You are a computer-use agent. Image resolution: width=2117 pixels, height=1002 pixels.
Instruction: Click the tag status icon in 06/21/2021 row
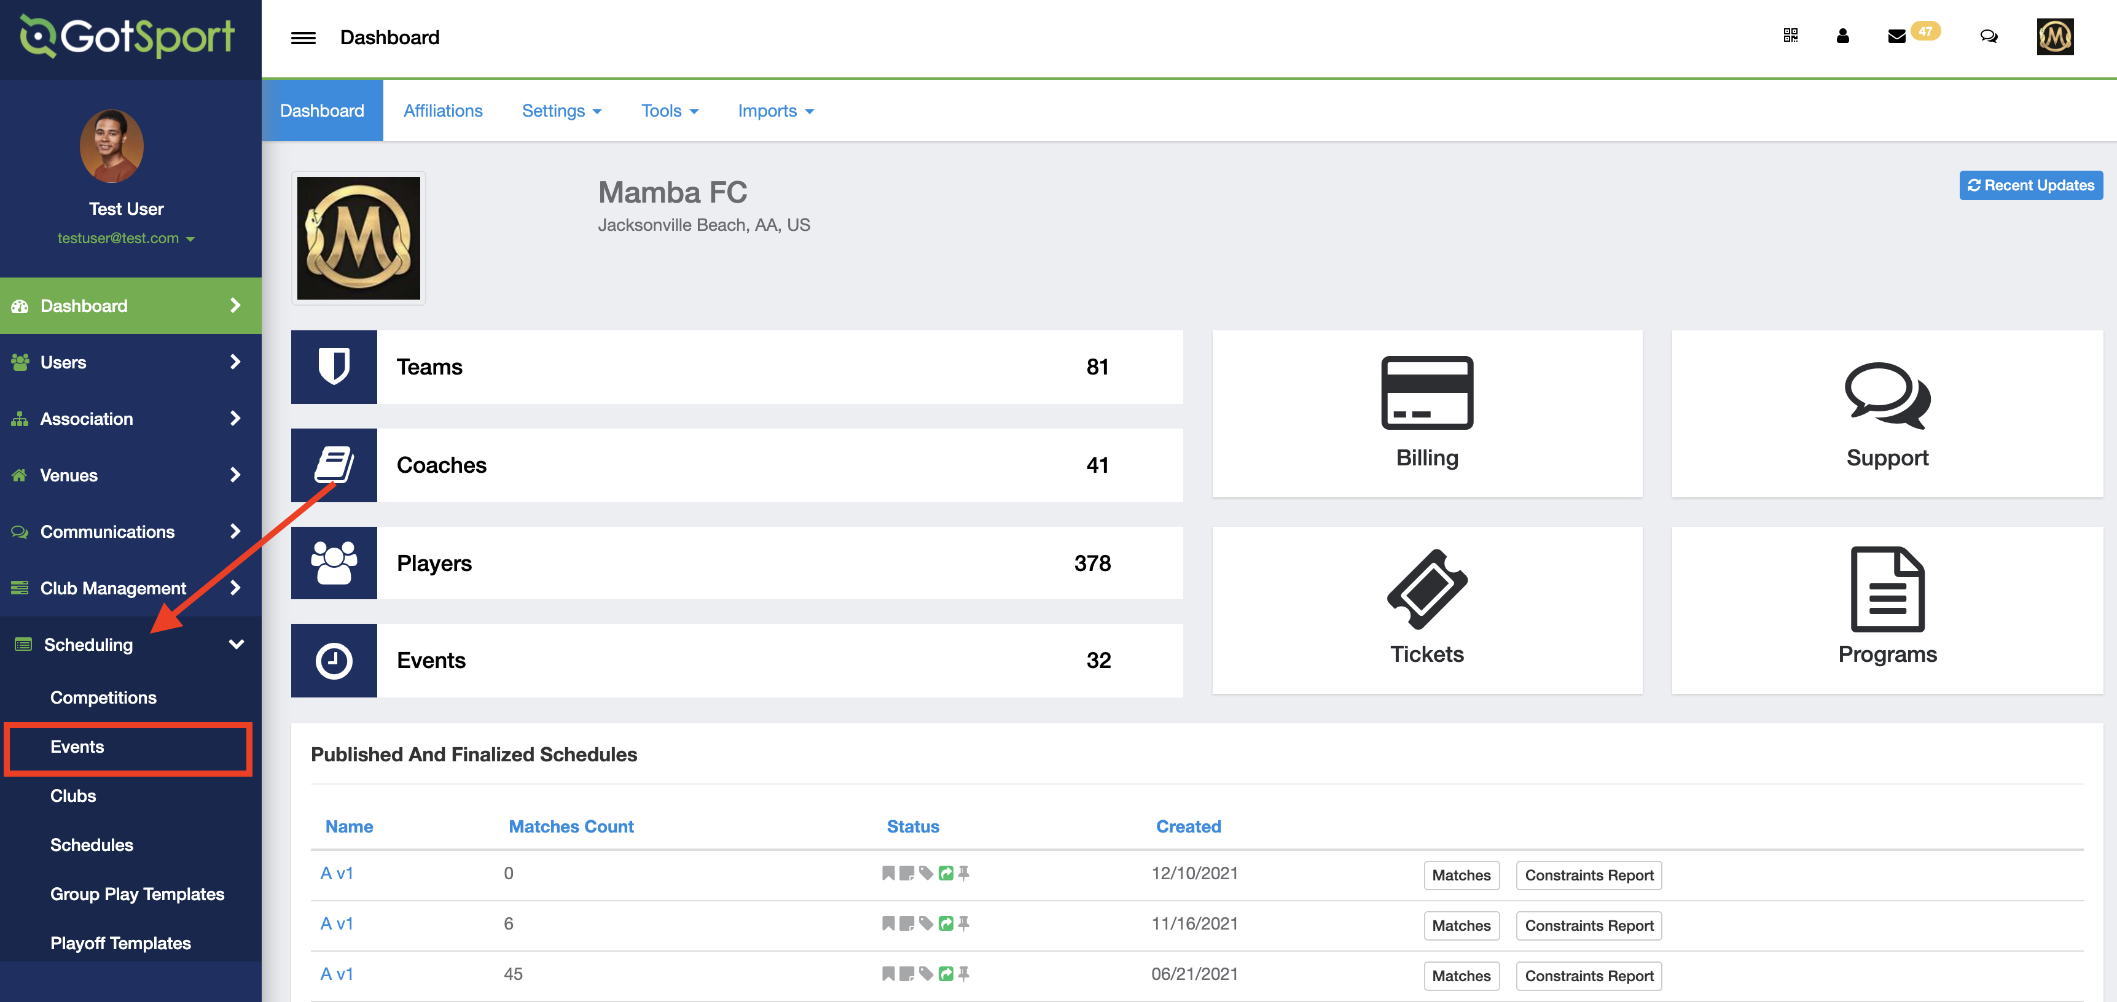point(926,974)
